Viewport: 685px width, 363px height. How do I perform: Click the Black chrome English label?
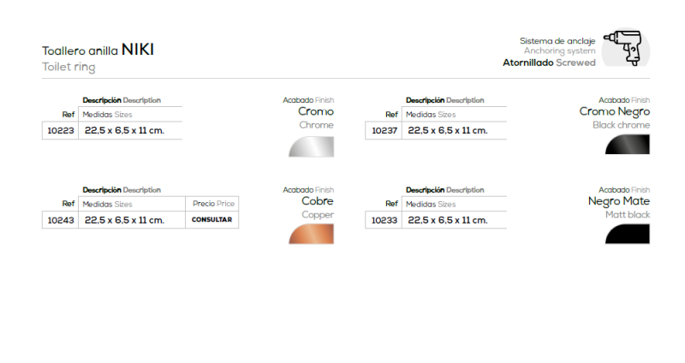[622, 125]
